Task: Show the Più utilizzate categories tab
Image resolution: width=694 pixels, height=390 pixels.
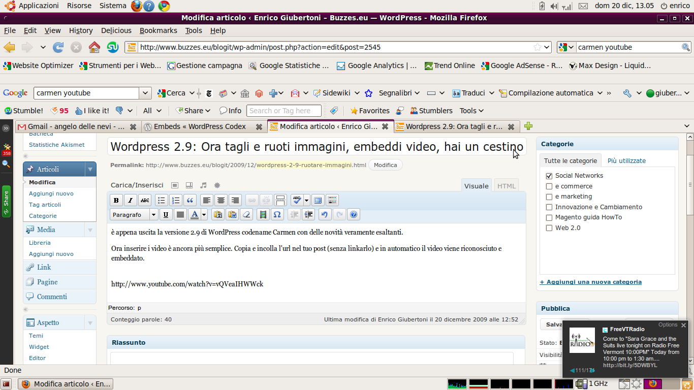Action: pyautogui.click(x=626, y=160)
